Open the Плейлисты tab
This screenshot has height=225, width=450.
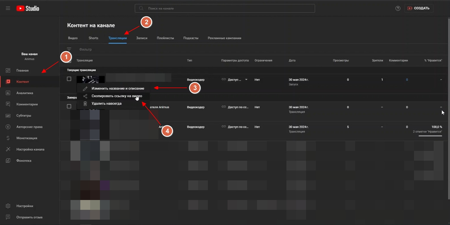click(165, 38)
